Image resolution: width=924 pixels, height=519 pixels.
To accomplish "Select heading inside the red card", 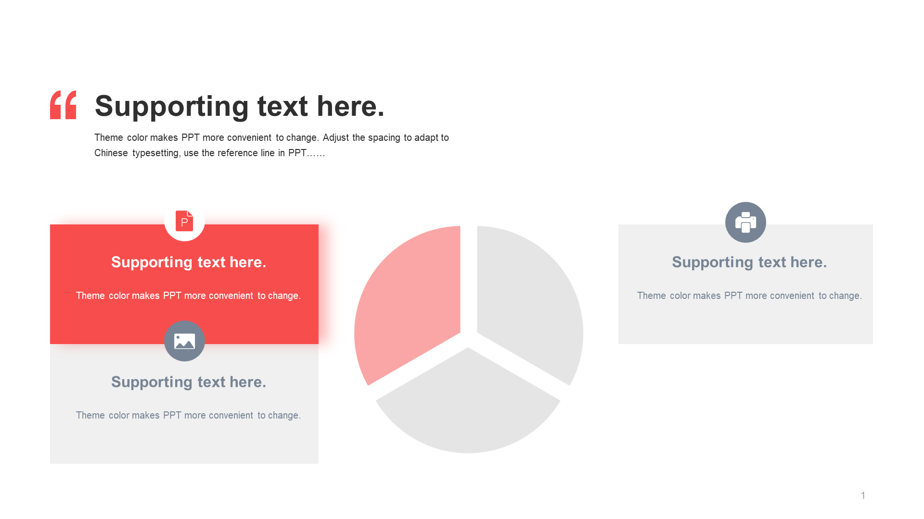I will pyautogui.click(x=189, y=262).
